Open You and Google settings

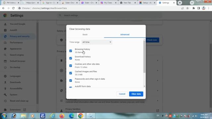pyautogui.click(x=18, y=24)
